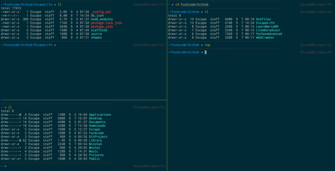Click the LearnMariaDB directory name

pyautogui.click(x=267, y=26)
